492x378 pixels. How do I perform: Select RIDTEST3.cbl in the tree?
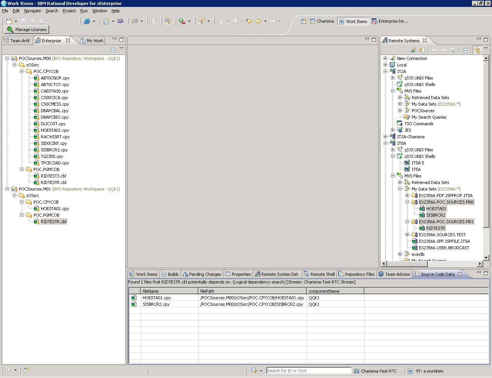pos(53,176)
